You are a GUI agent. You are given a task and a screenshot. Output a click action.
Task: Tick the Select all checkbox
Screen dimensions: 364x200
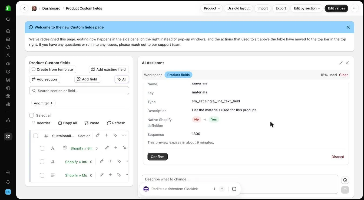[32, 115]
